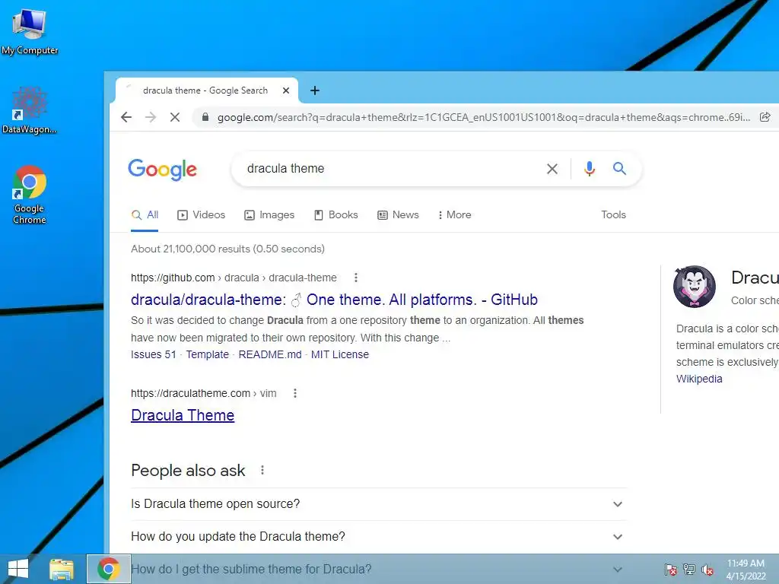Click the draculatheme.com › vim URL text
This screenshot has height=584, width=779.
click(x=204, y=393)
